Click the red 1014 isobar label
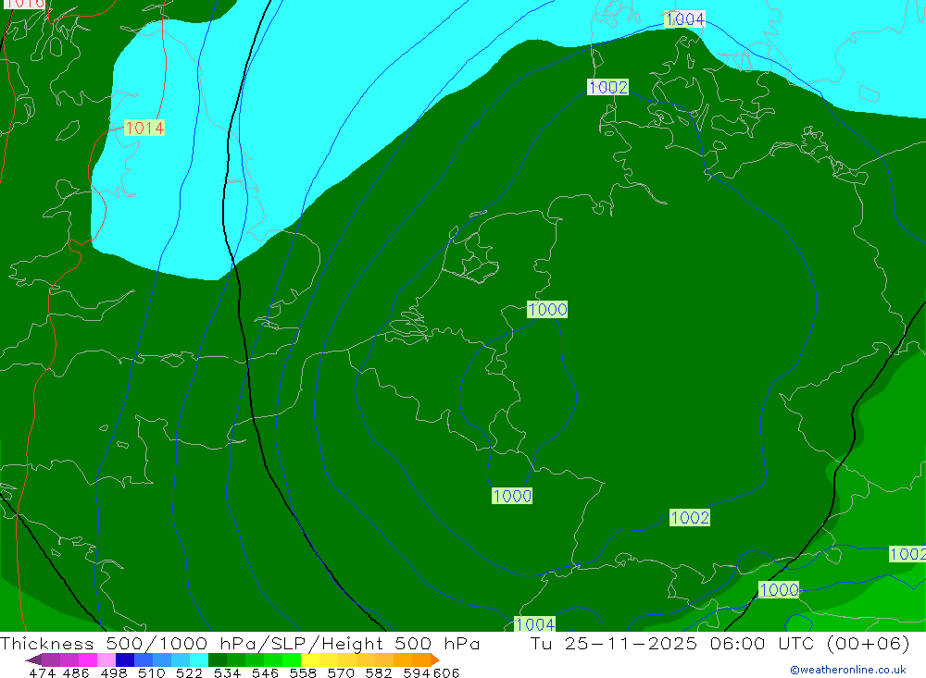926x678 pixels. 144,128
